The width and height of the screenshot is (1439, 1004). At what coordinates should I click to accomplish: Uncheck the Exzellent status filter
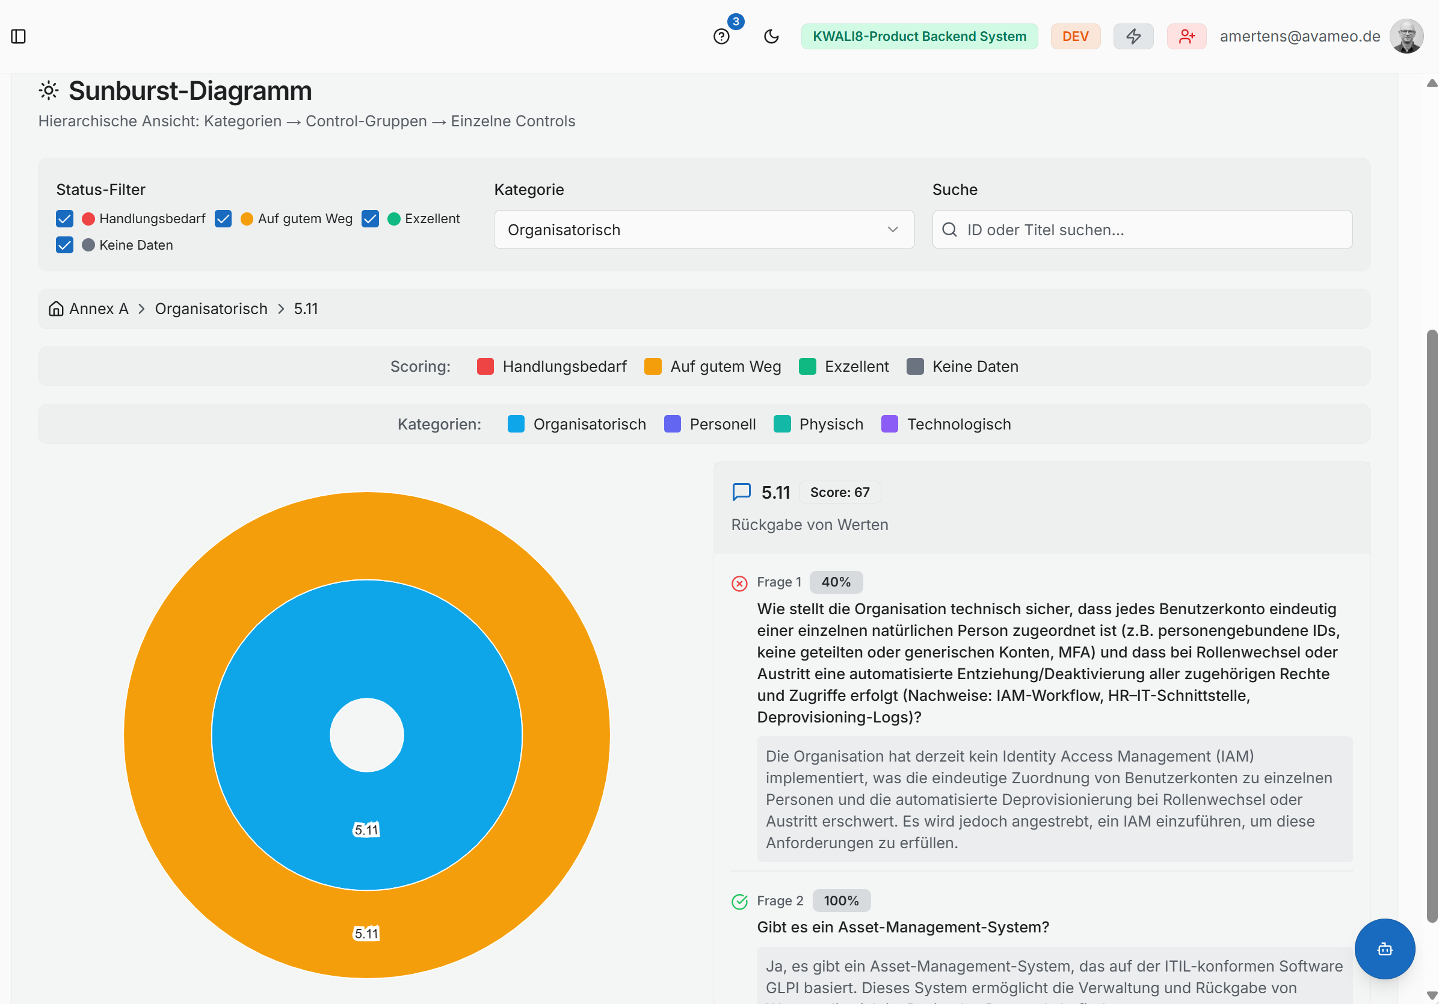click(x=371, y=219)
